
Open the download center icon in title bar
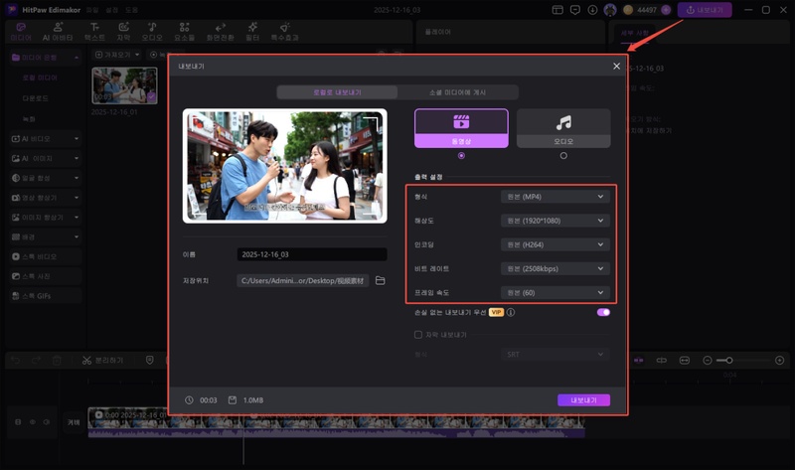(592, 10)
